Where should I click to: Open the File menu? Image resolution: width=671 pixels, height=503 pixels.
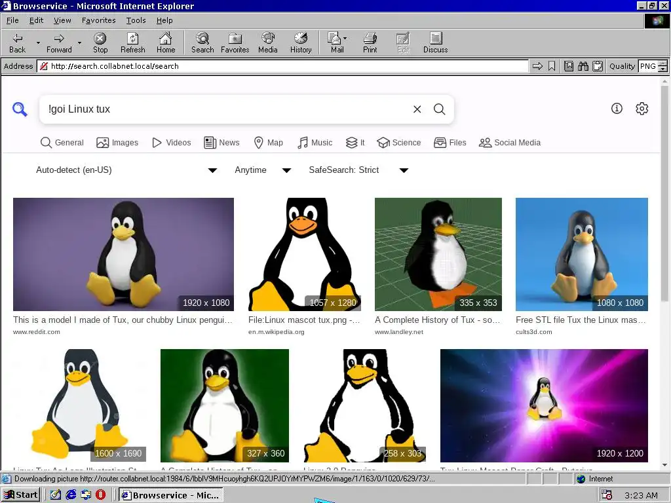pyautogui.click(x=12, y=20)
